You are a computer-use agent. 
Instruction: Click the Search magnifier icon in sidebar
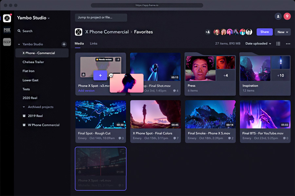coord(19,31)
